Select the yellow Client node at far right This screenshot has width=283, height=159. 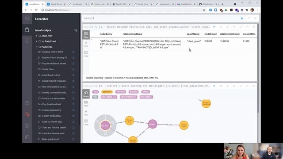[x=206, y=104]
